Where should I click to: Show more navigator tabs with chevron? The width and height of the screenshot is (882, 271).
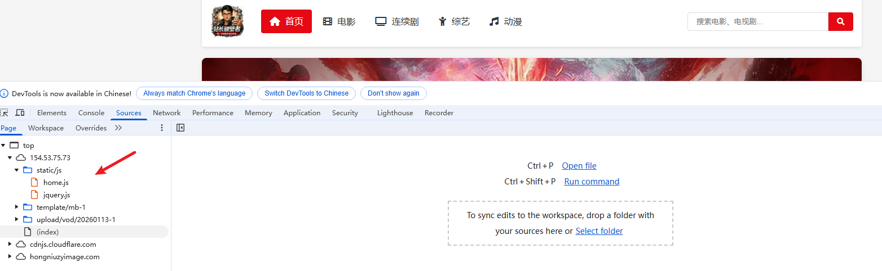(118, 128)
